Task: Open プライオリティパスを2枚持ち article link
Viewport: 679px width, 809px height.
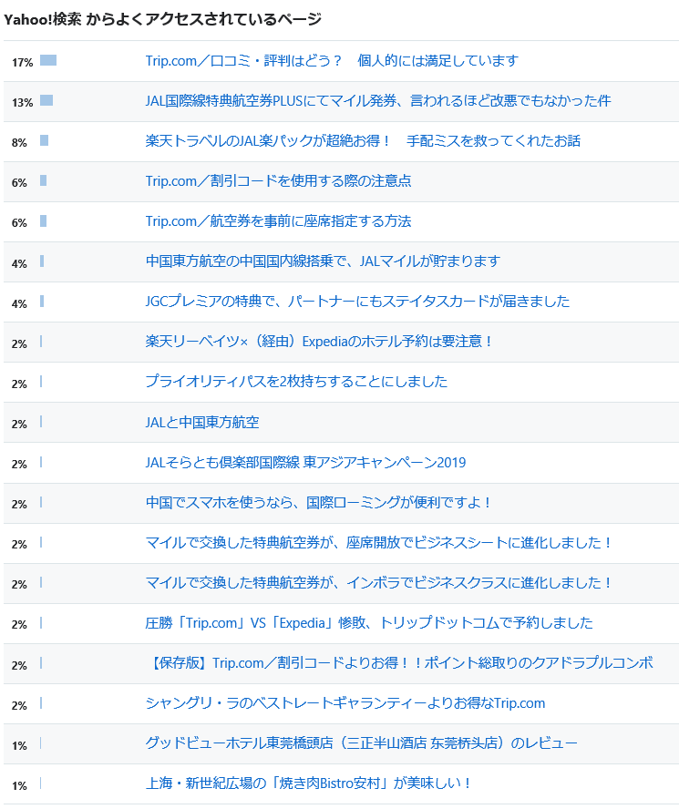Action: pos(296,382)
